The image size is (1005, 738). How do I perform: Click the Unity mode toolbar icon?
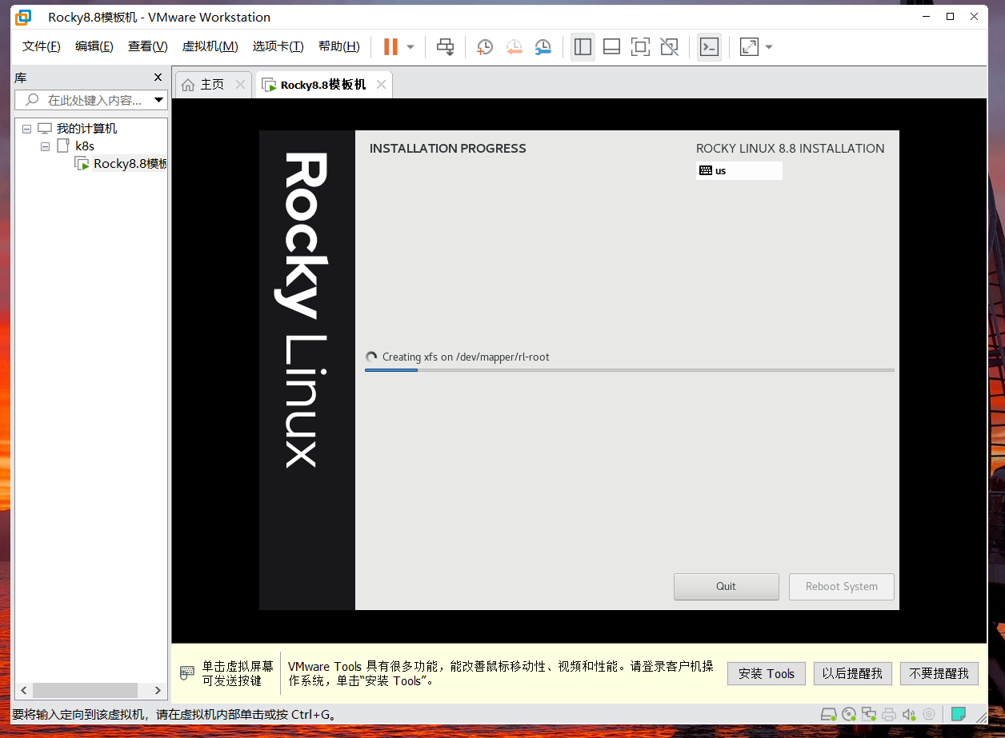[x=670, y=46]
